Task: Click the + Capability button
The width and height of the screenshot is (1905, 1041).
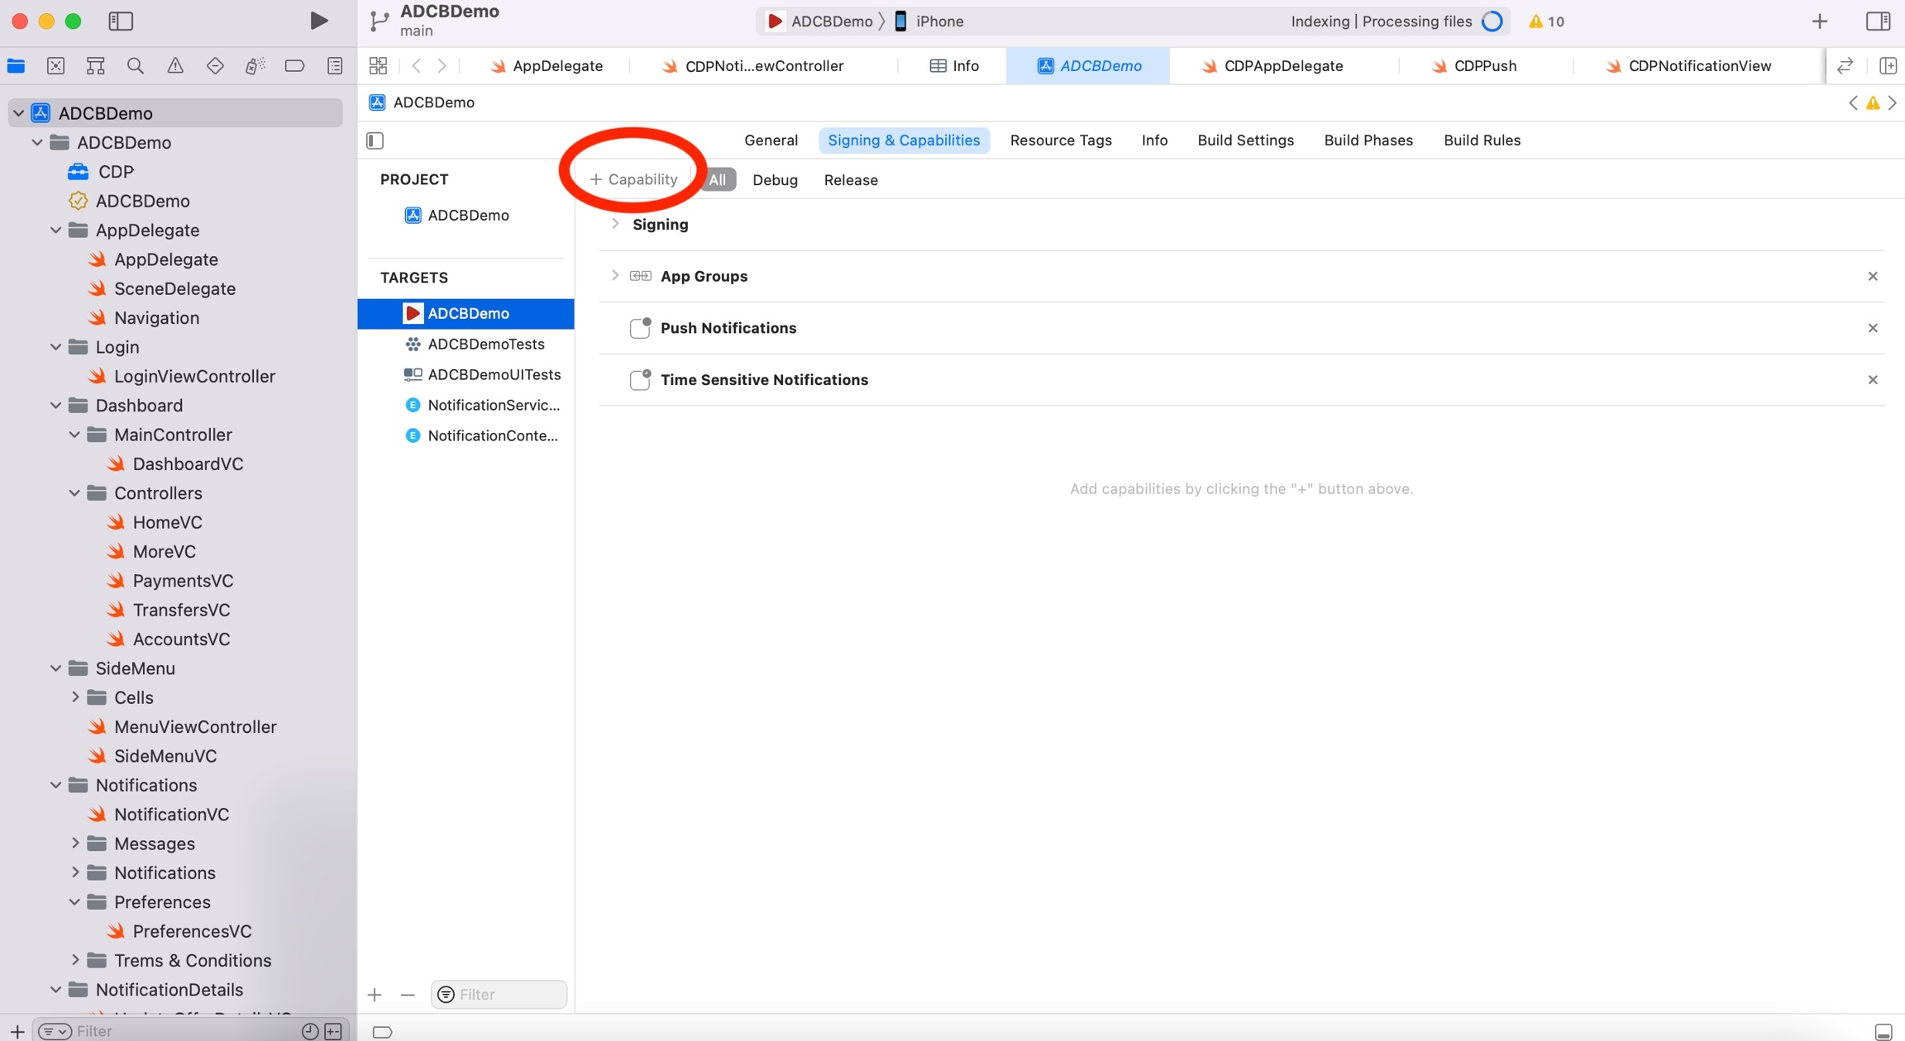Action: click(x=633, y=179)
